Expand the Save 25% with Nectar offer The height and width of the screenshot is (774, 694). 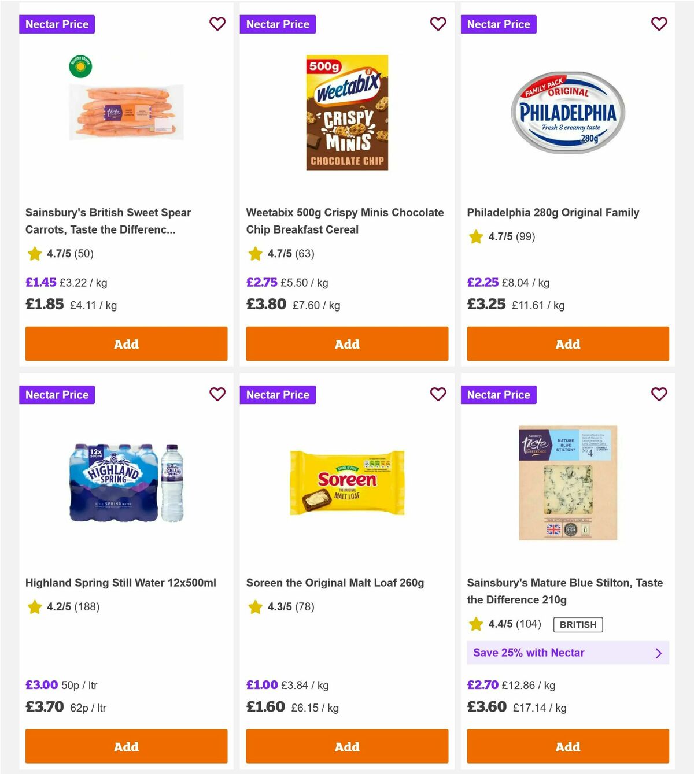tap(567, 653)
